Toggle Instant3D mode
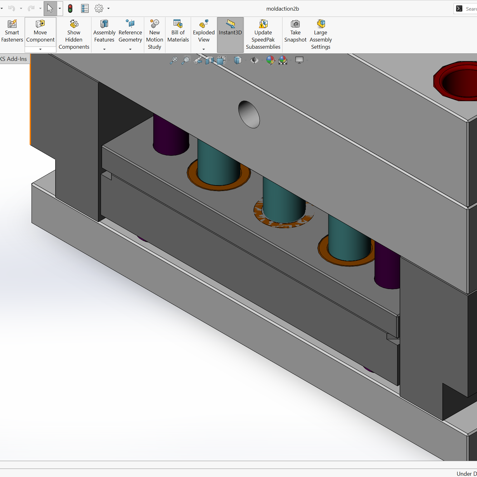This screenshot has height=477, width=477. 230,35
